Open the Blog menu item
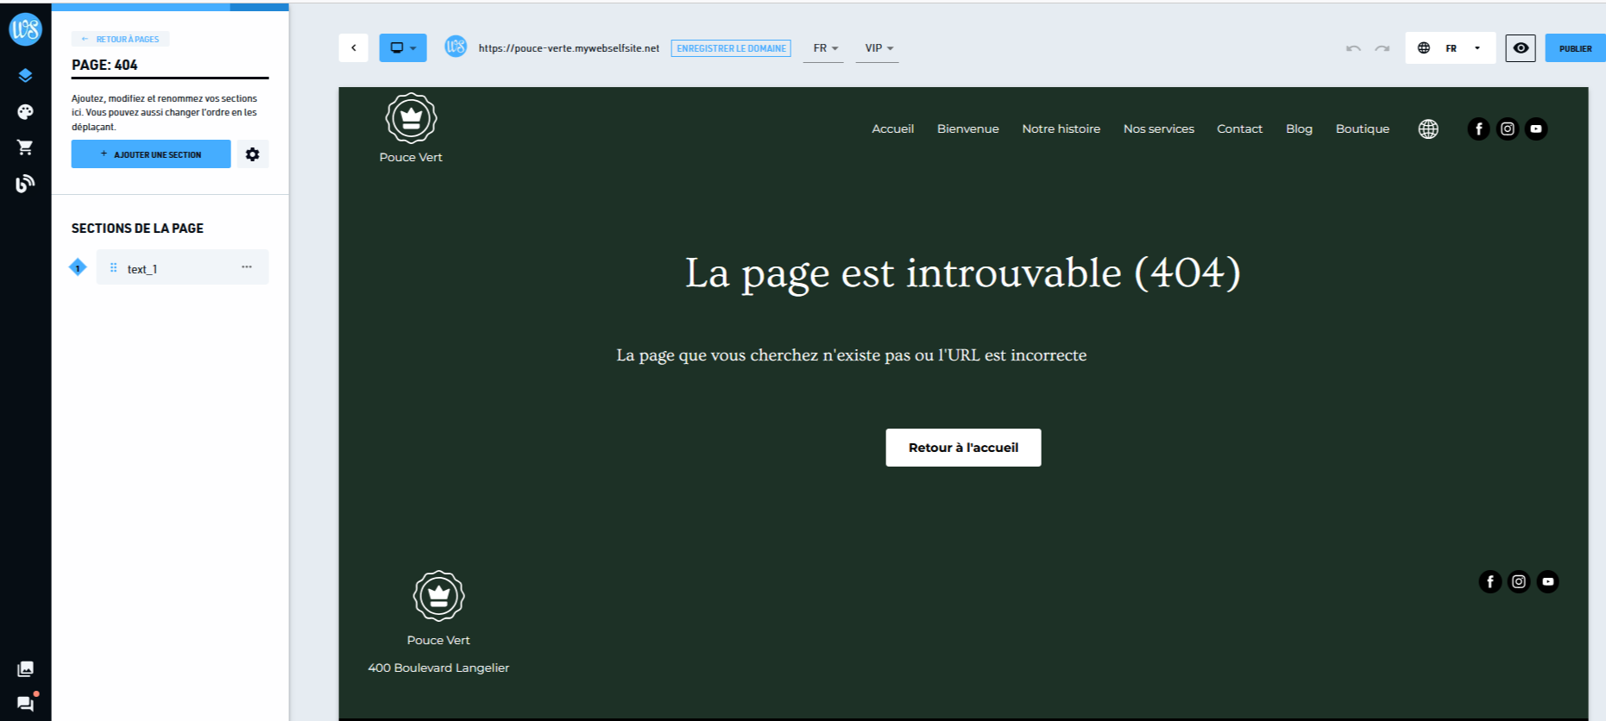Viewport: 1606px width, 721px height. click(x=1299, y=129)
